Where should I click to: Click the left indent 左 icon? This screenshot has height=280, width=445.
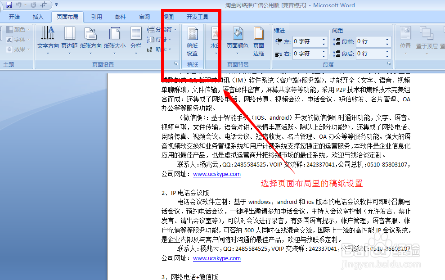tap(279, 42)
